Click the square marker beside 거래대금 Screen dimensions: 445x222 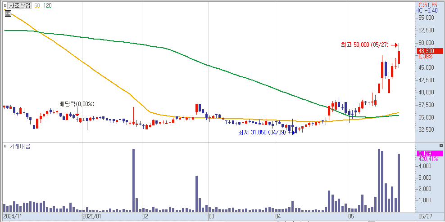click(5, 146)
